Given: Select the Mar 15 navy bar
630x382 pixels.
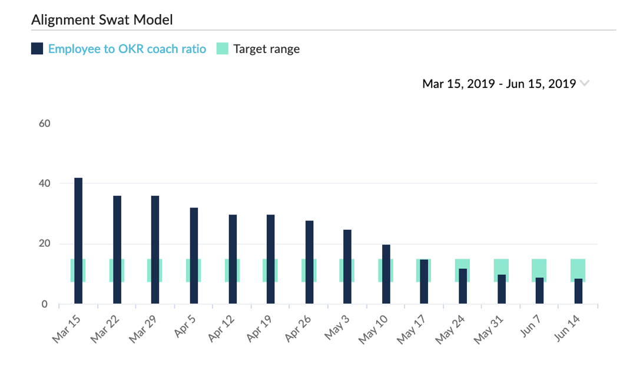Looking at the screenshot, I should coord(78,241).
